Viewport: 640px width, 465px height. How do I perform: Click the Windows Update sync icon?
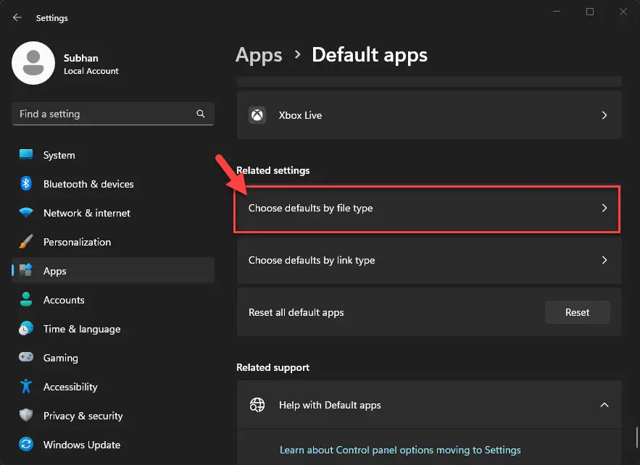pyautogui.click(x=26, y=445)
